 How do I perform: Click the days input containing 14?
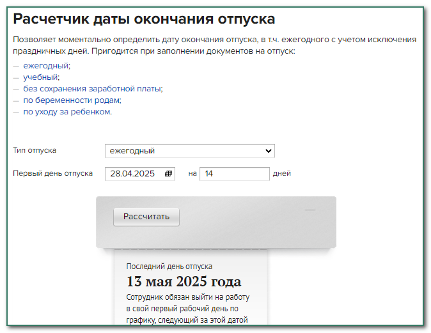[234, 173]
